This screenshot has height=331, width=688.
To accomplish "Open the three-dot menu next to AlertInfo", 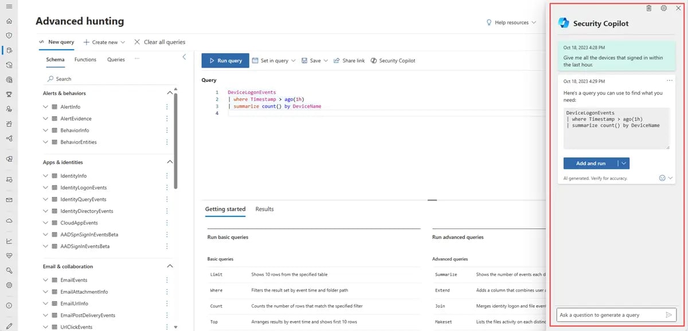I will coord(167,107).
